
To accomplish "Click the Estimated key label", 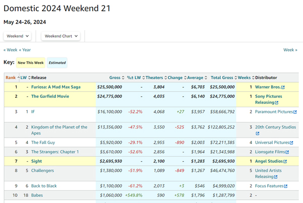I will (57, 62).
